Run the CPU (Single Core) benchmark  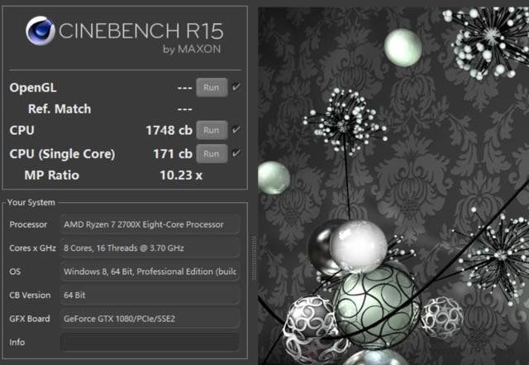pyautogui.click(x=212, y=154)
